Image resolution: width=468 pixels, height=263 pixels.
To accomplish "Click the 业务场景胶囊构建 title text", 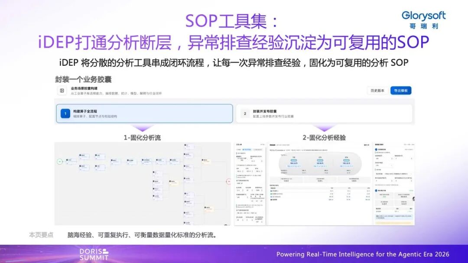I will (84, 89).
